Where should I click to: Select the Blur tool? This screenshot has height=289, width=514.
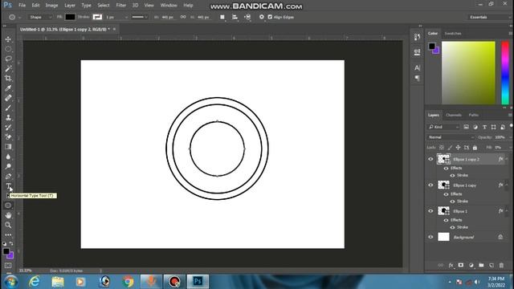[x=8, y=157]
